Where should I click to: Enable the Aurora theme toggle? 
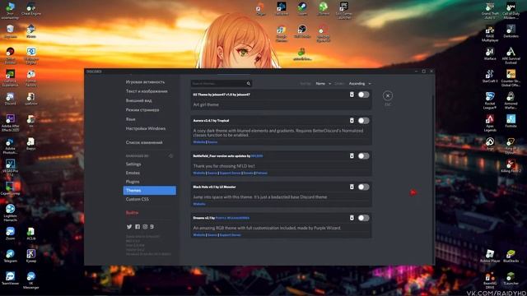363,121
